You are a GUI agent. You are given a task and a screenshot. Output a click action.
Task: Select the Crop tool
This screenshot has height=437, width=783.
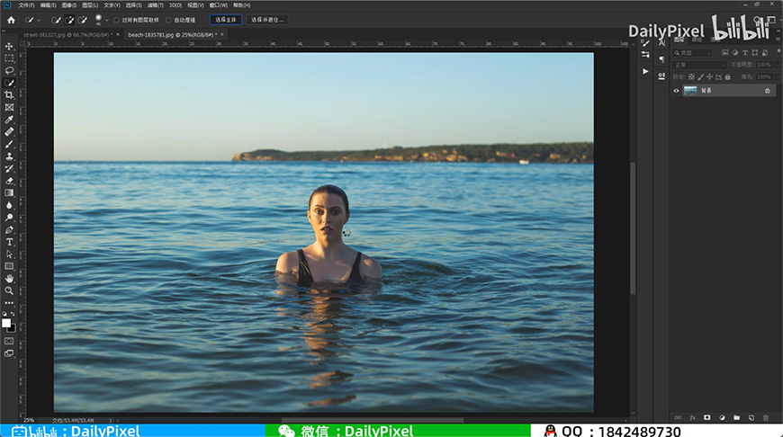[x=9, y=94]
